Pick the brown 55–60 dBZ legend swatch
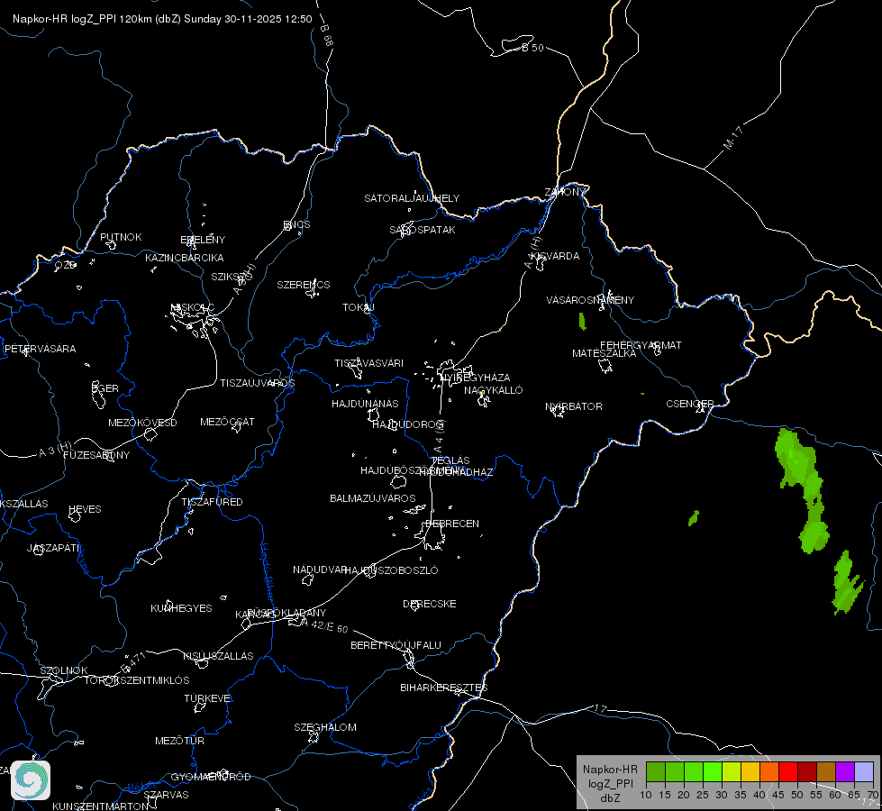Screen dimensions: 882x811 click(x=826, y=772)
